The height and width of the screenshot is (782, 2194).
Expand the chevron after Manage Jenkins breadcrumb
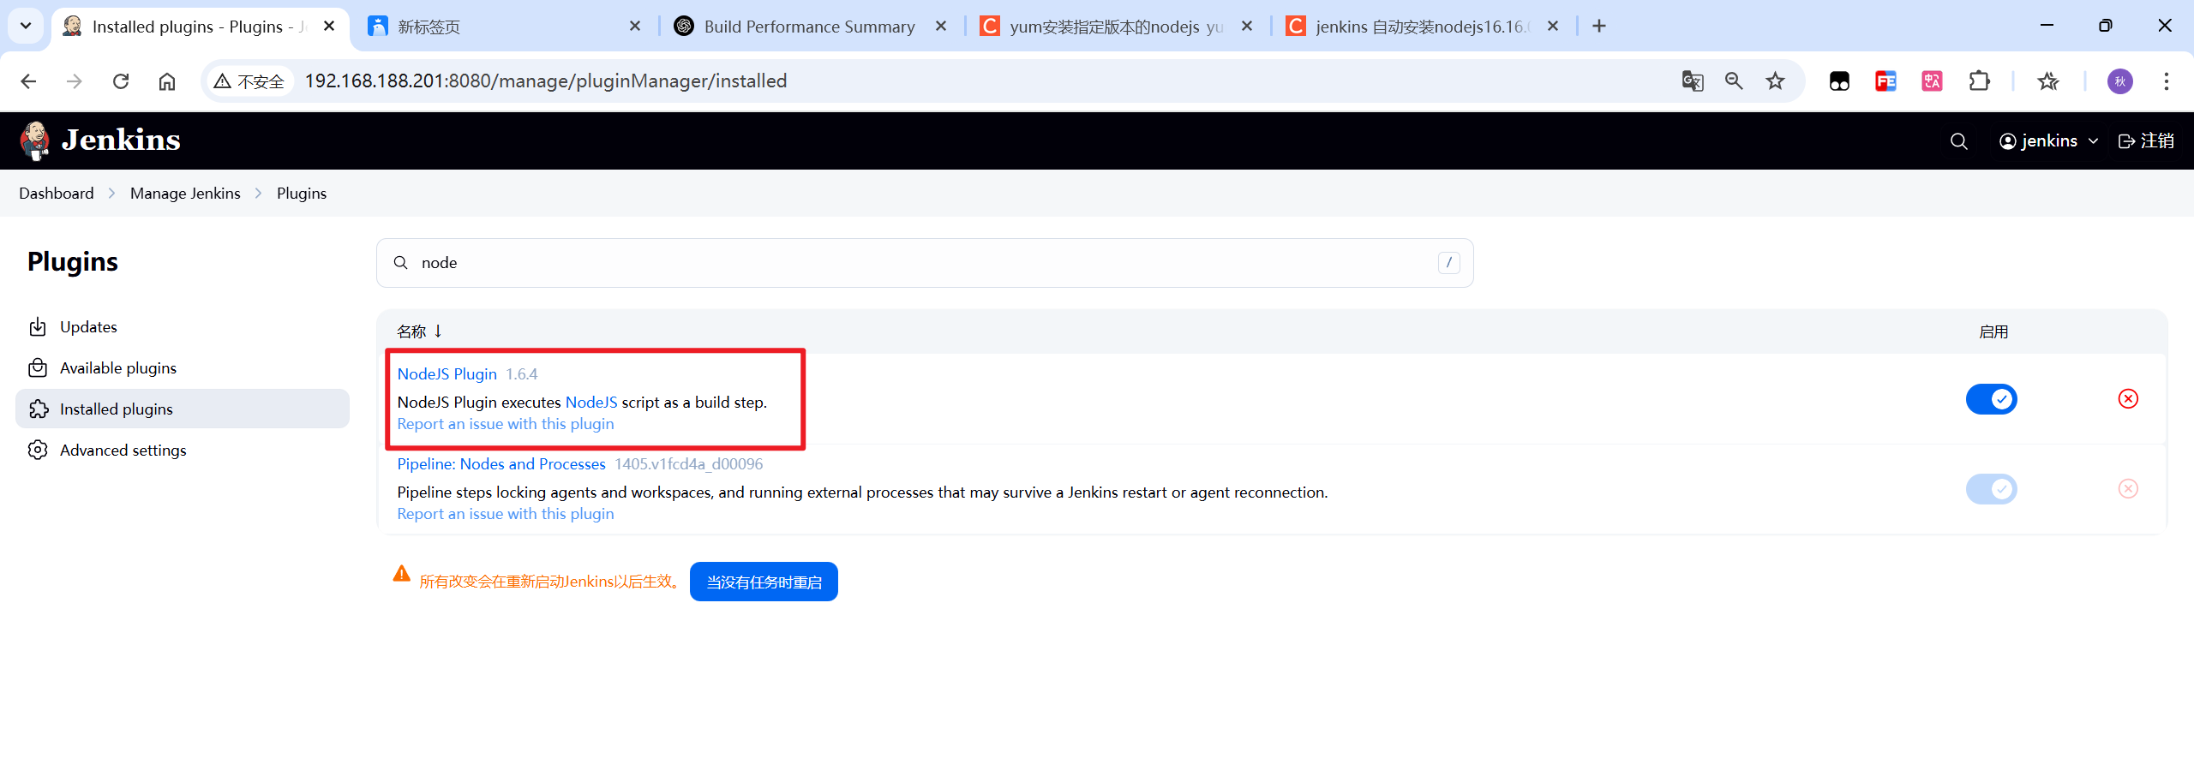coord(258,194)
